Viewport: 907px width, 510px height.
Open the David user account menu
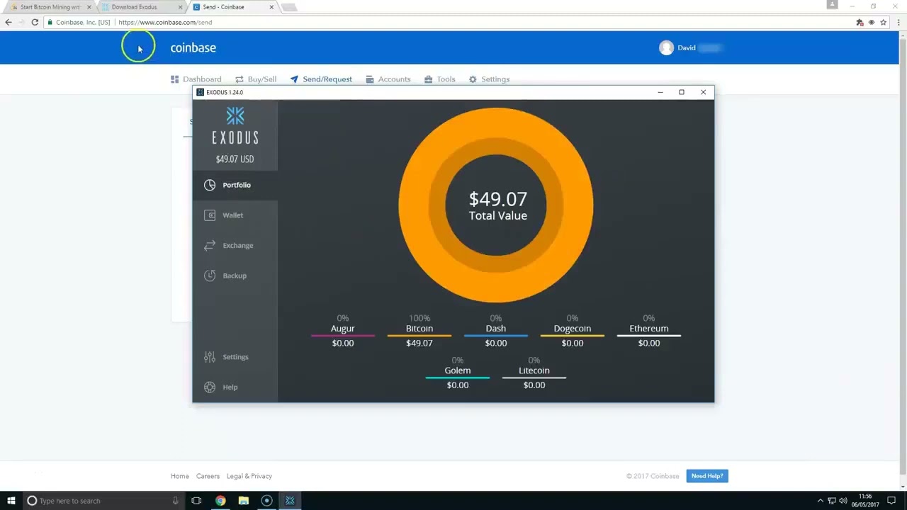coord(691,47)
